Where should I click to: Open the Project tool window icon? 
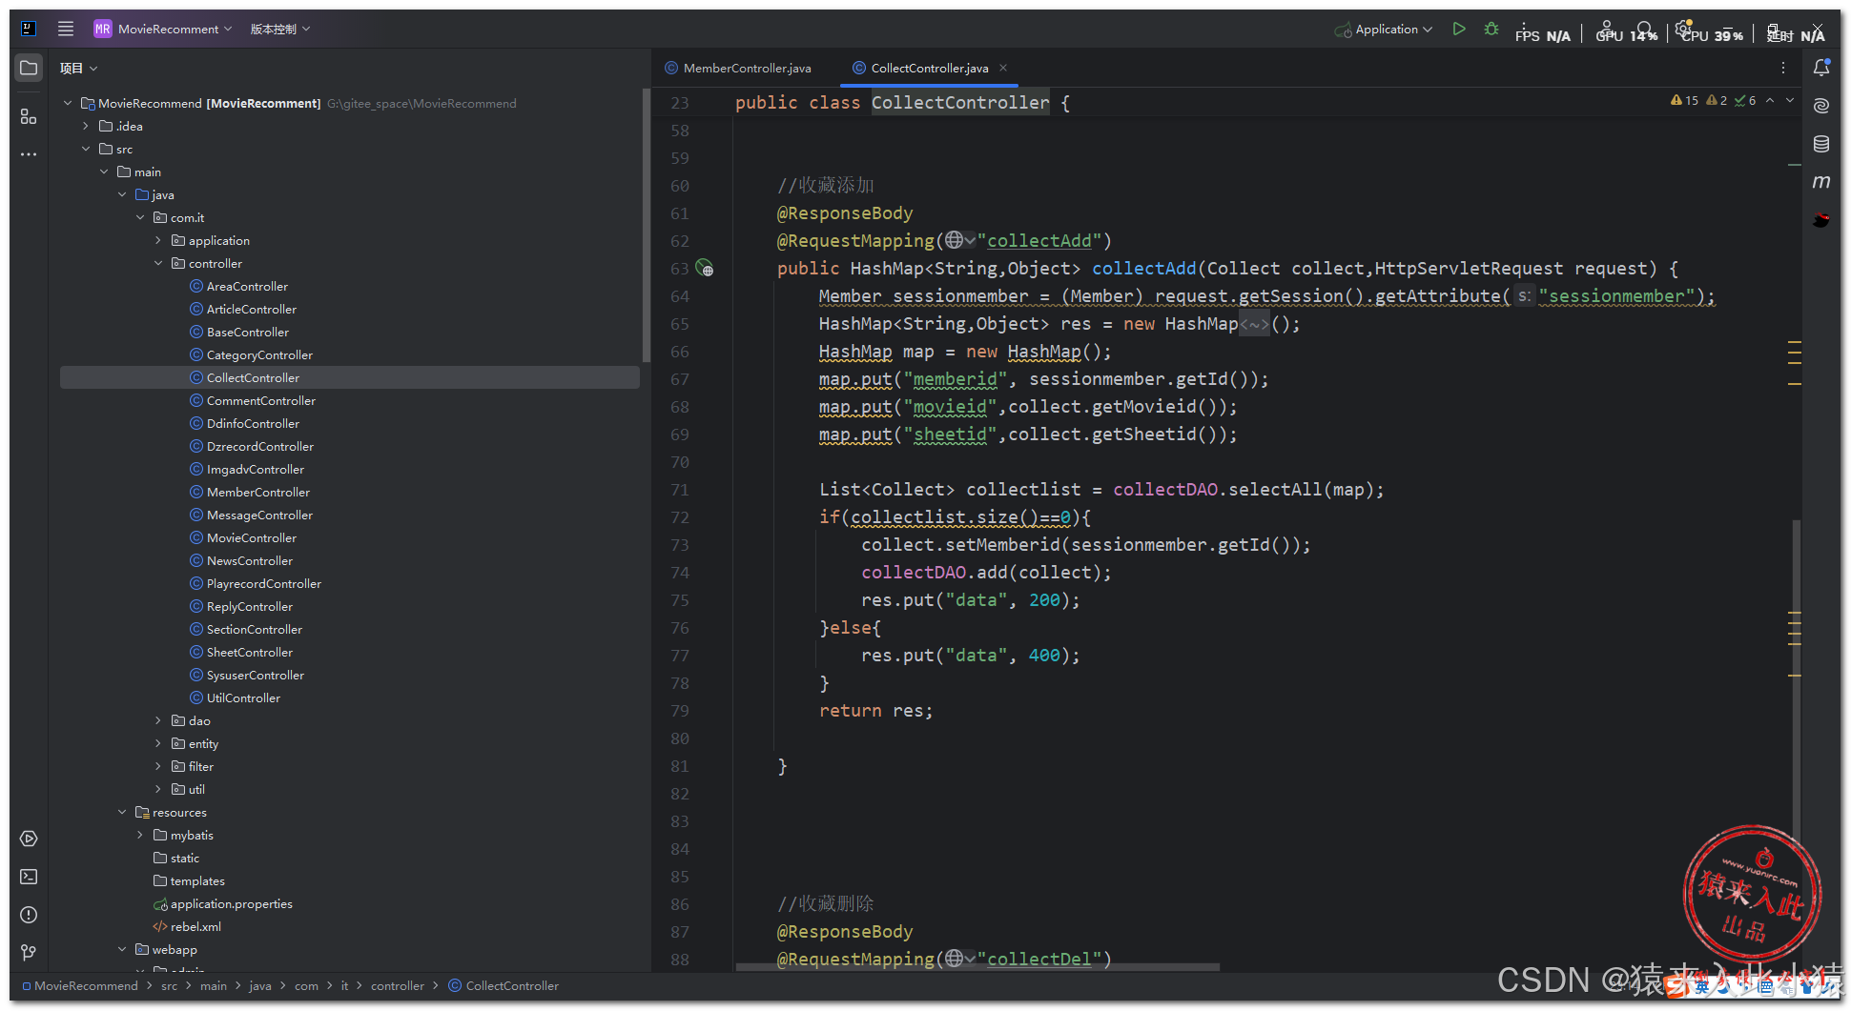29,68
